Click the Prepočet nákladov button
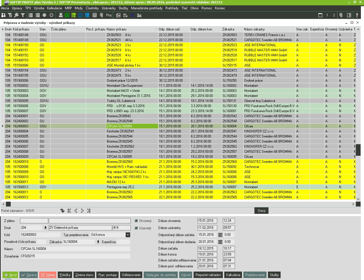Screen dimensions: 364x280 208,275
